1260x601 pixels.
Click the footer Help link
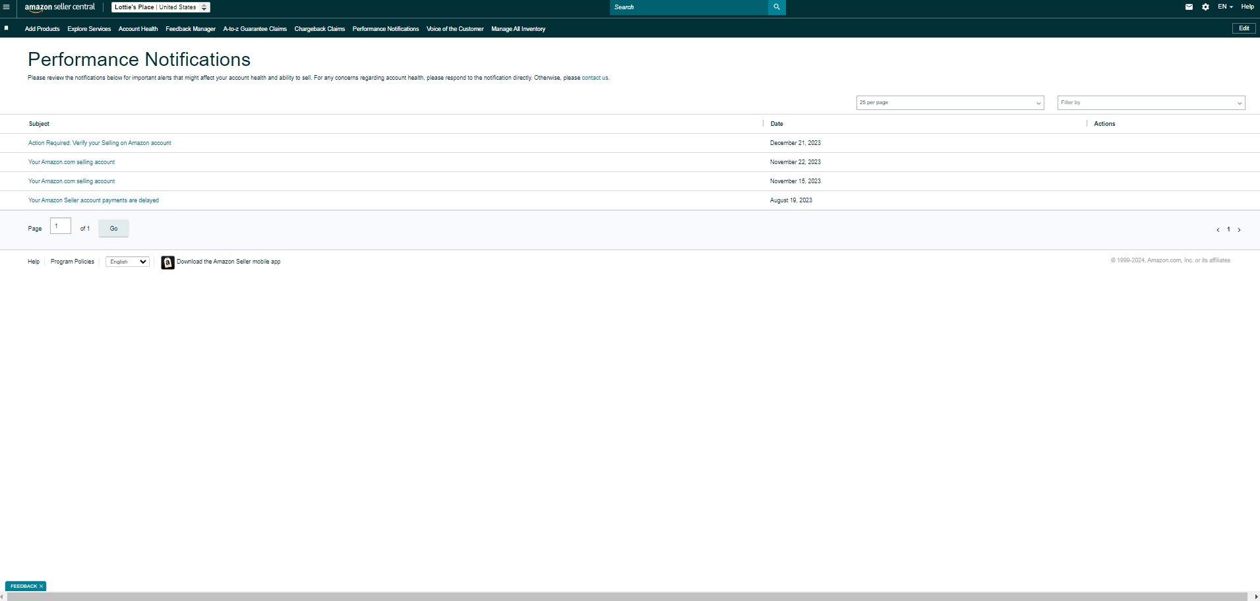pyautogui.click(x=34, y=262)
